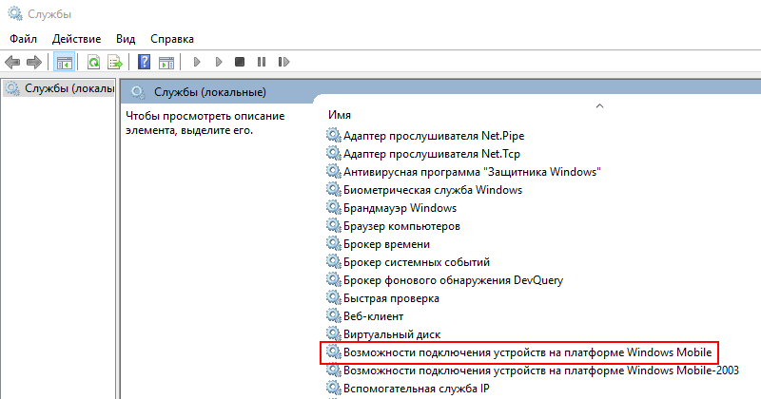This screenshot has height=399, width=761.
Task: Open the Вид menu
Action: point(126,39)
